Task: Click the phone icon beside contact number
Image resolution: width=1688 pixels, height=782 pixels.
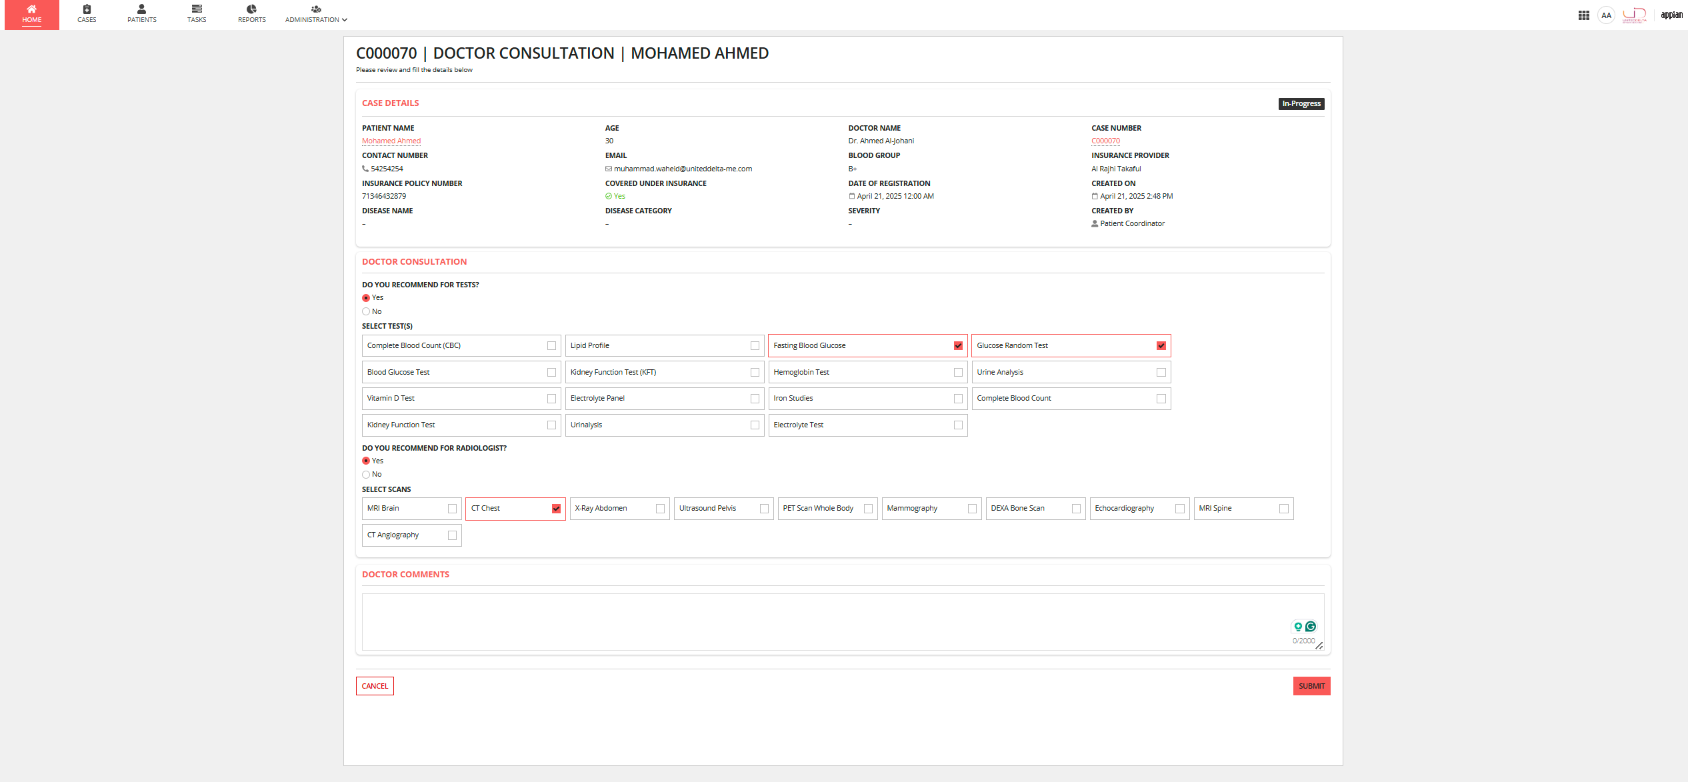Action: (x=365, y=169)
